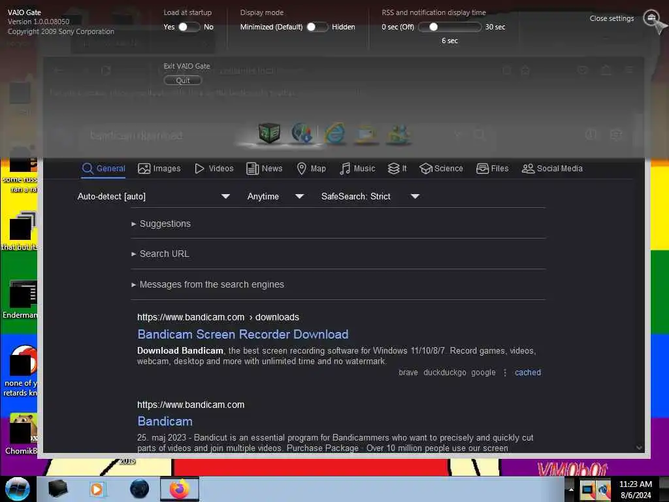Open the Anytime time range dropdown
Image resolution: width=669 pixels, height=502 pixels.
point(276,196)
